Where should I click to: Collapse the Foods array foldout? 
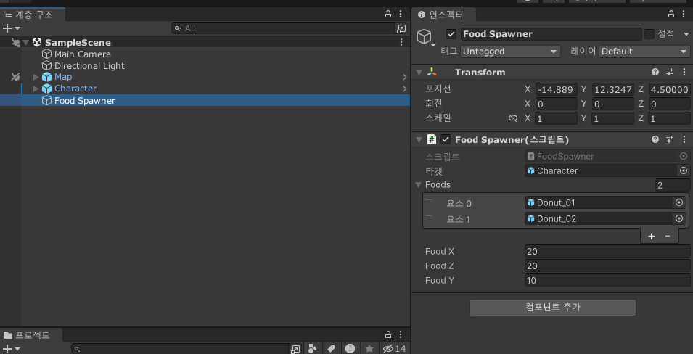(418, 185)
